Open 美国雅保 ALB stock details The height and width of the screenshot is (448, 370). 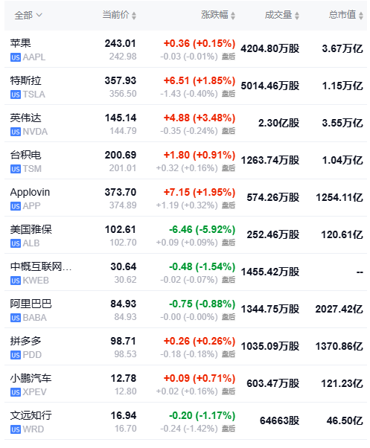(x=185, y=235)
